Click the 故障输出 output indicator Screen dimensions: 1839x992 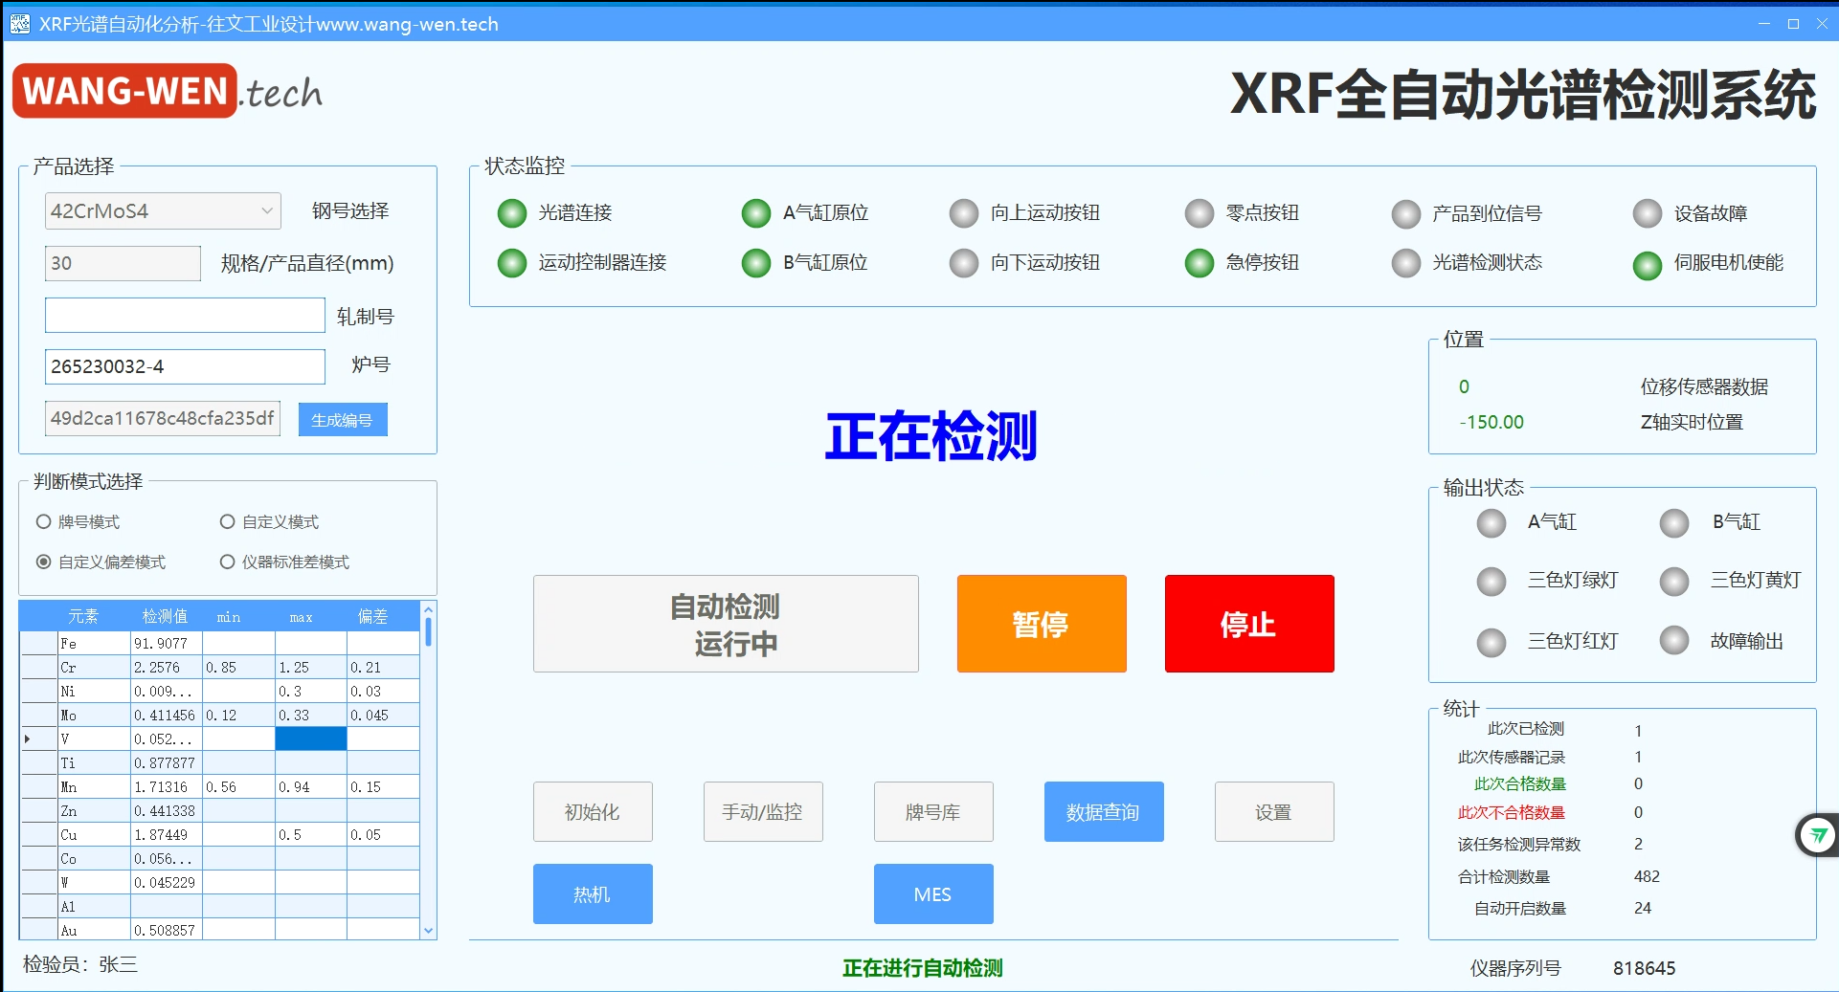coord(1673,640)
